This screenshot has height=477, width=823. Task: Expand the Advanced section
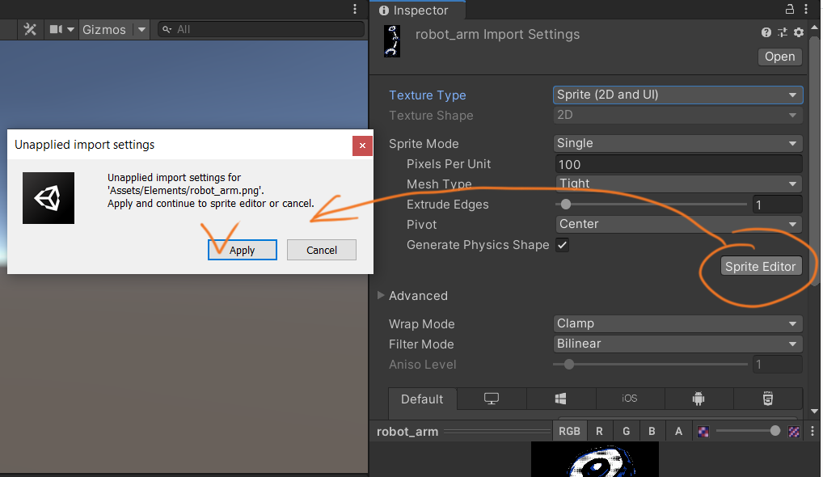(382, 296)
